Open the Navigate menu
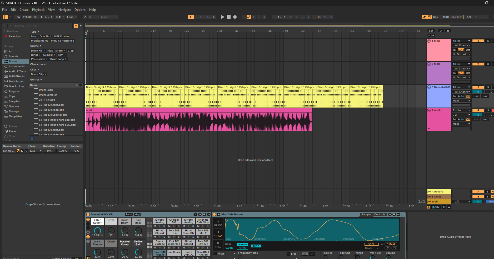The width and height of the screenshot is (494, 259). click(64, 10)
